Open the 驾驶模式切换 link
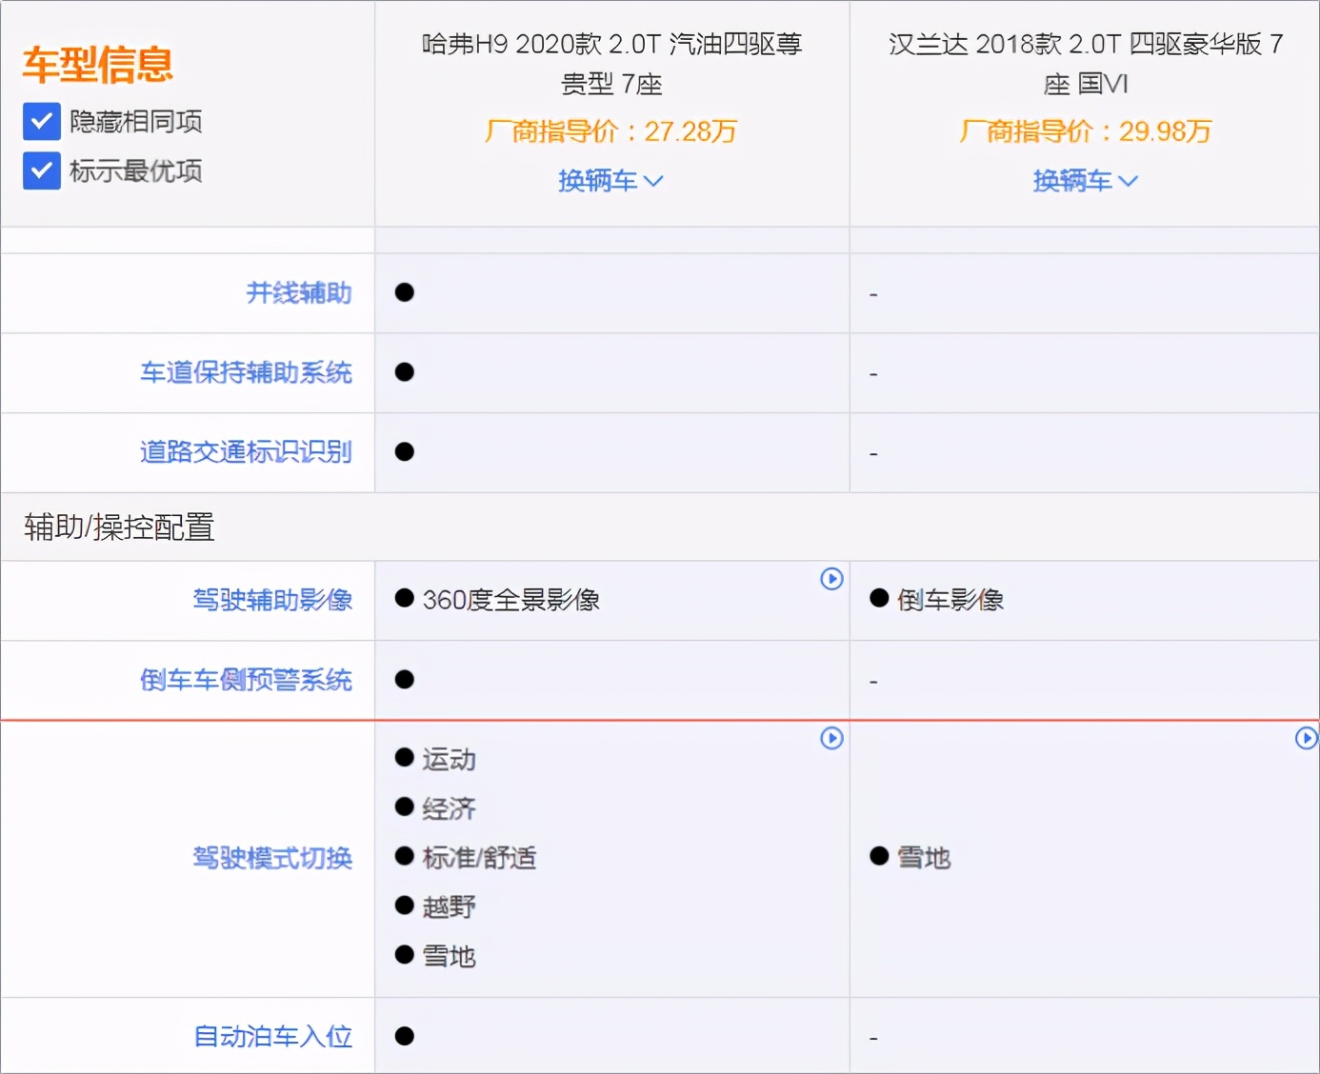The width and height of the screenshot is (1320, 1074). [272, 858]
